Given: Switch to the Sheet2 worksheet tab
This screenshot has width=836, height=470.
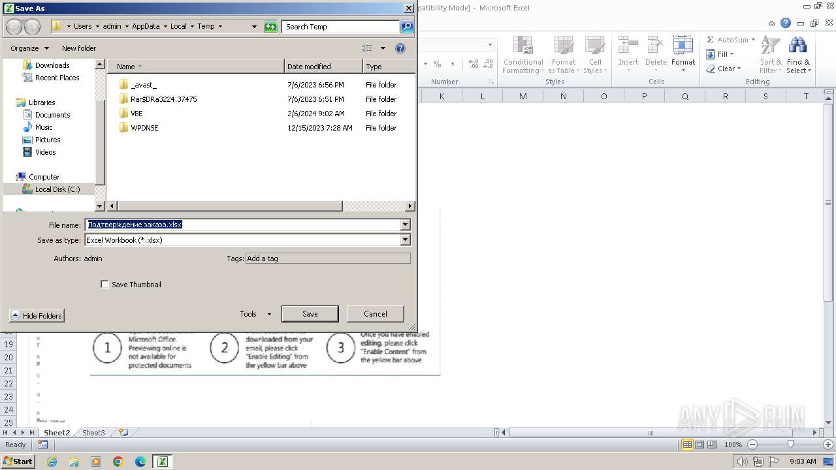Looking at the screenshot, I should (x=57, y=433).
